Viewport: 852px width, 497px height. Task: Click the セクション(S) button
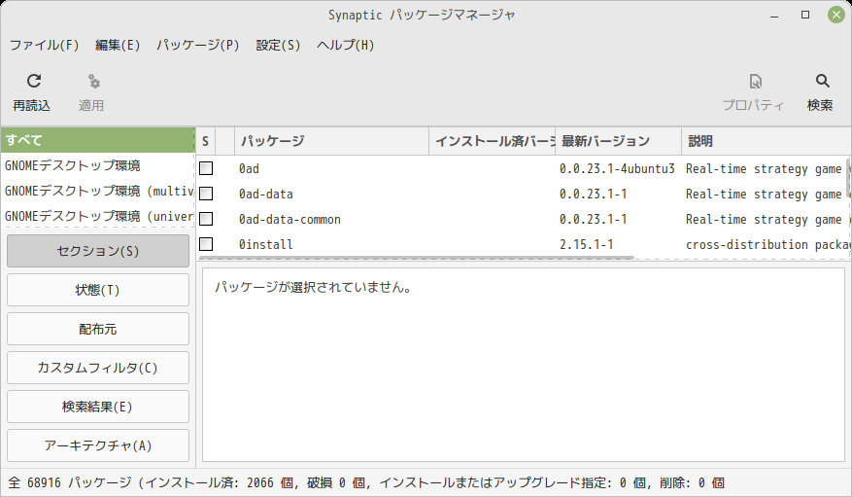click(98, 251)
